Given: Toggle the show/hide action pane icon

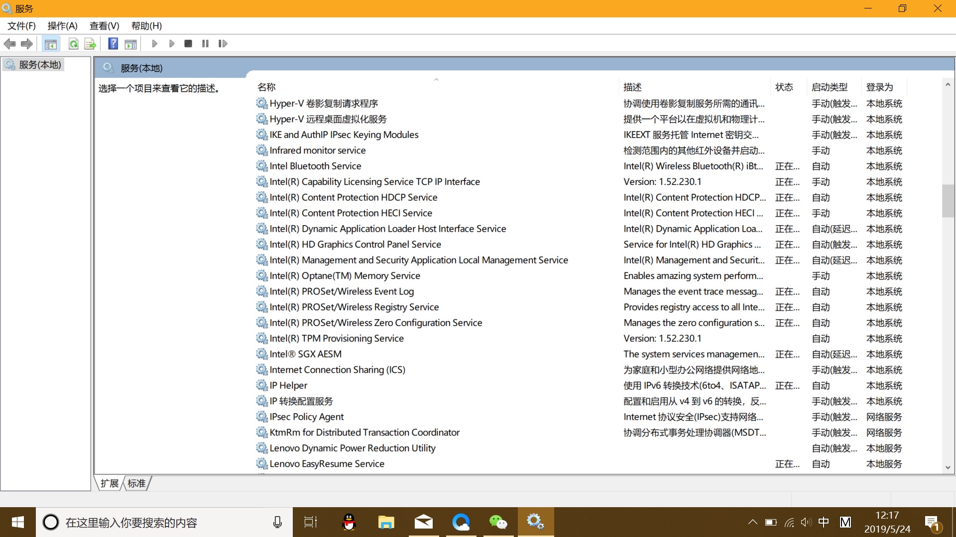Looking at the screenshot, I should tap(130, 44).
